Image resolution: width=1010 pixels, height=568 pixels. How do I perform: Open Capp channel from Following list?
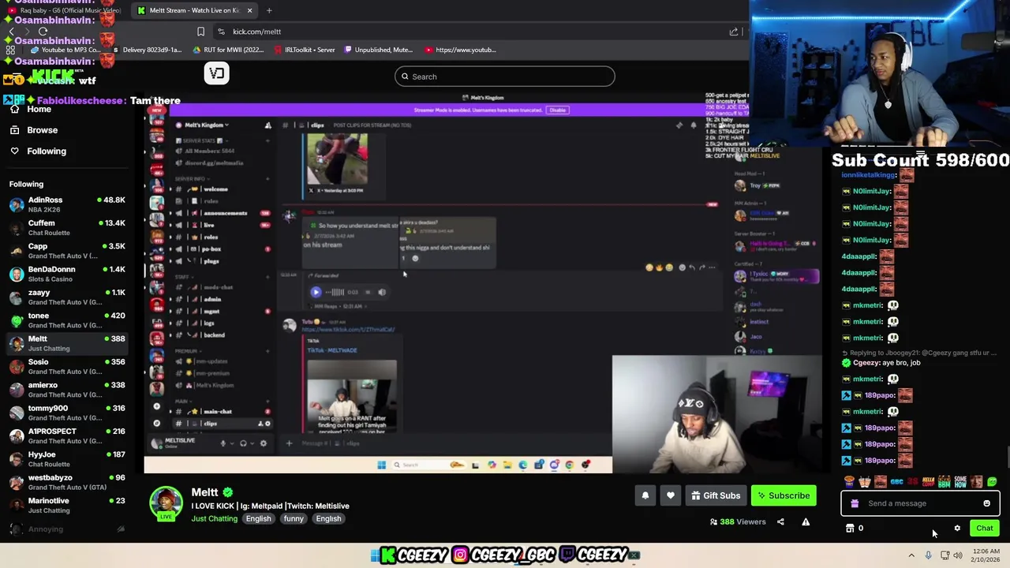67,251
